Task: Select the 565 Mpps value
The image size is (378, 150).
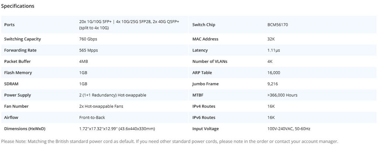Action: [x=89, y=50]
